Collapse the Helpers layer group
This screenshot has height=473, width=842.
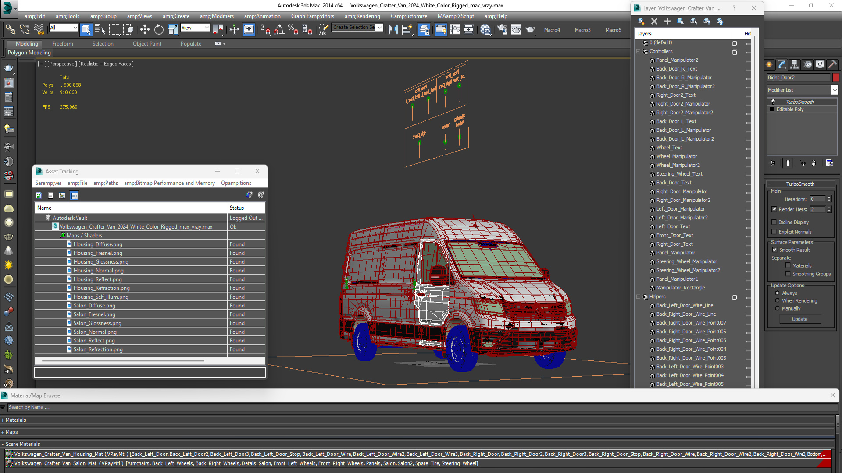pos(639,297)
